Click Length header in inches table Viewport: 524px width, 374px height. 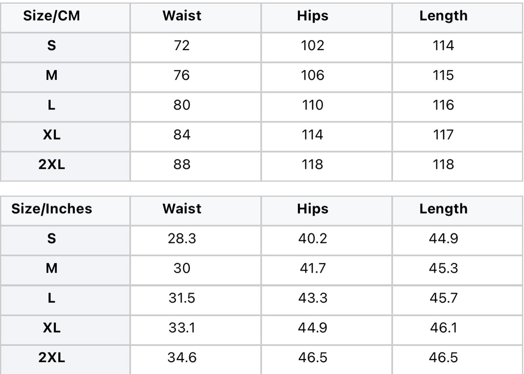click(444, 209)
